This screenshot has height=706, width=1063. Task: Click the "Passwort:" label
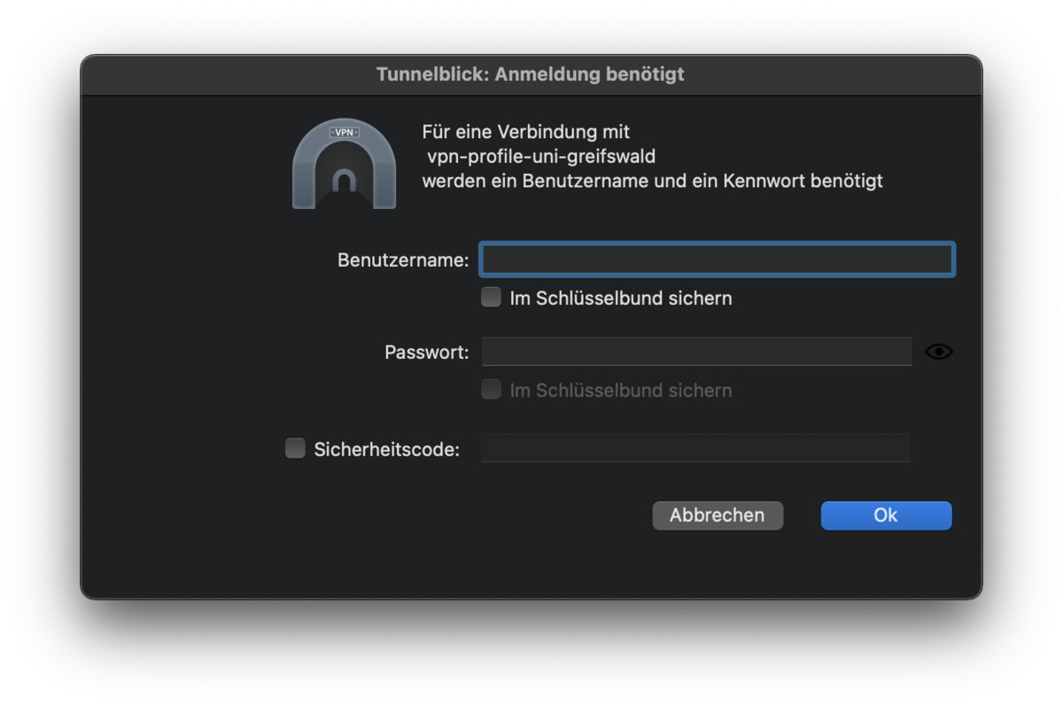(x=427, y=353)
